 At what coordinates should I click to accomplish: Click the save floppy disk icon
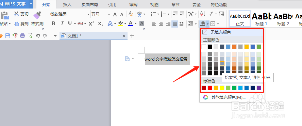pos(8,36)
